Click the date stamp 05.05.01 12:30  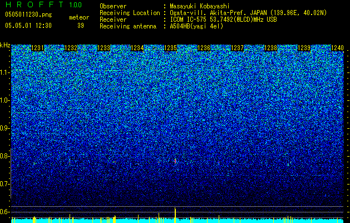pos(28,26)
